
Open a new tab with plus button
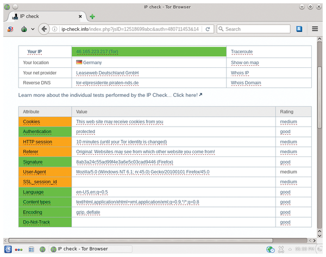click(92, 17)
